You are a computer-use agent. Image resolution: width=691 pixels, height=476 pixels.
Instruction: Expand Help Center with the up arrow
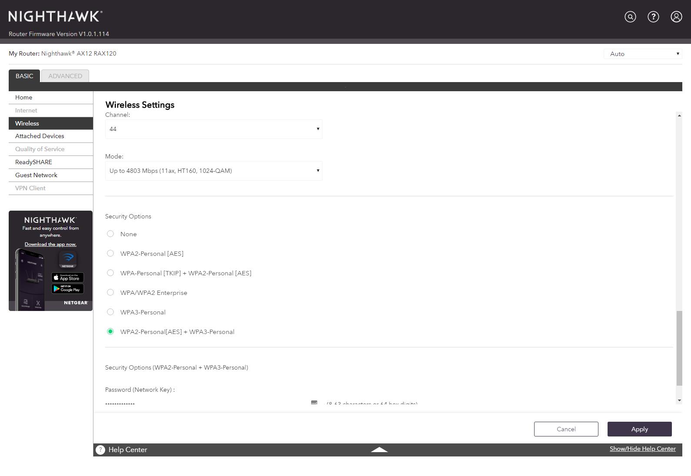[x=379, y=450]
